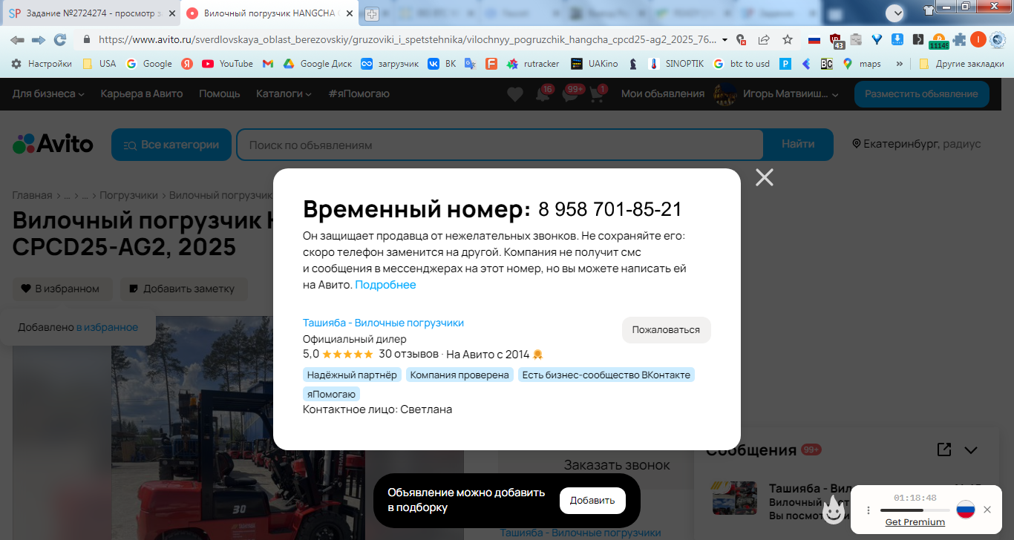Viewport: 1014px width, 540px height.
Task: Click the 'Найти' search button
Action: tap(798, 145)
